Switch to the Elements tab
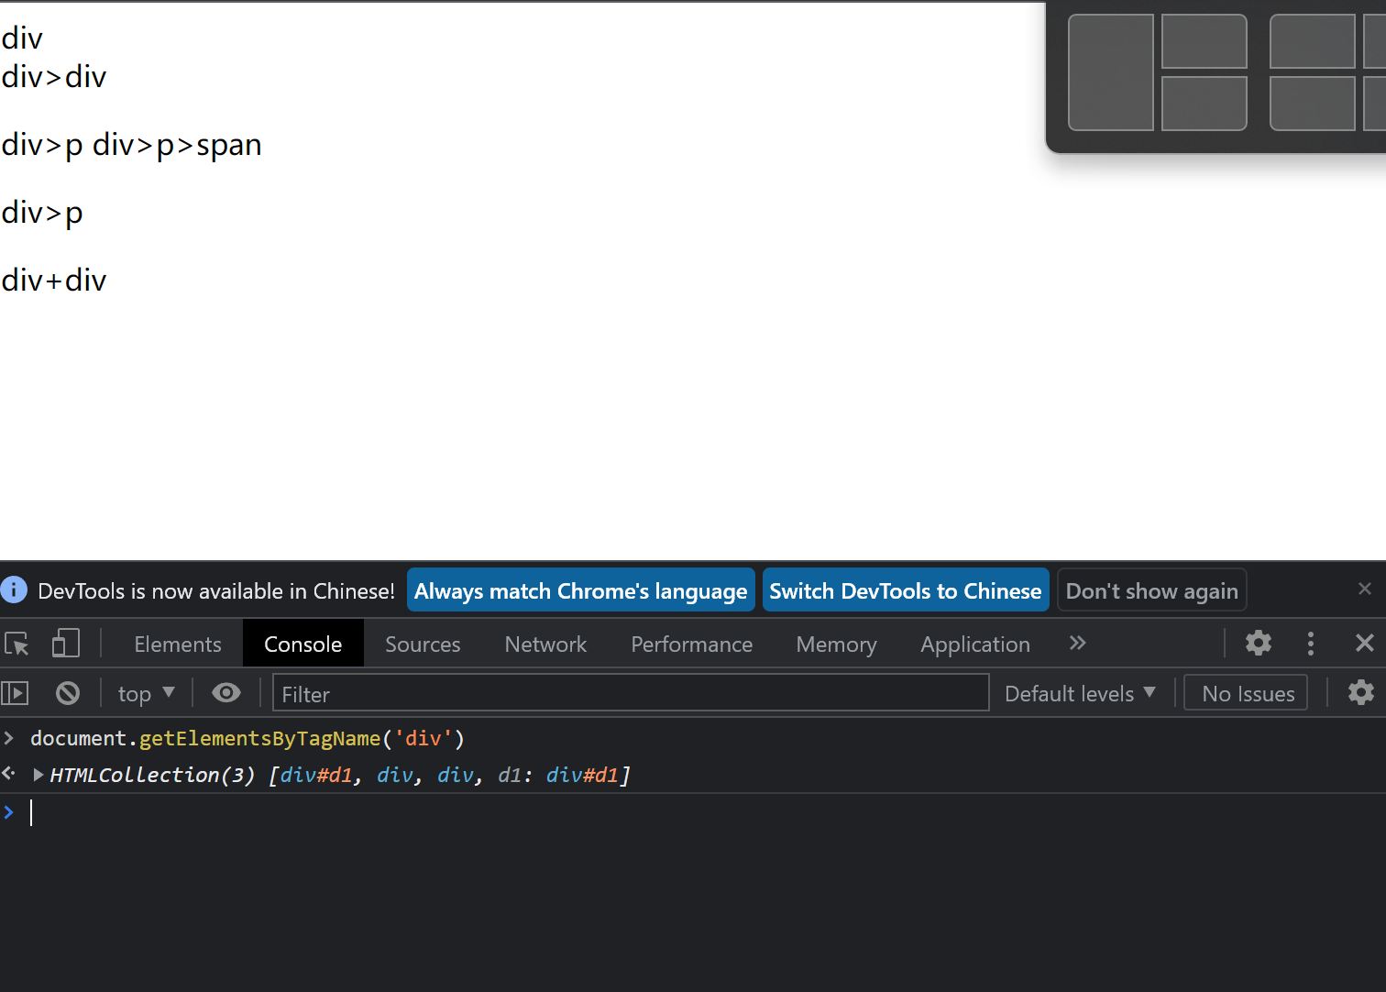The image size is (1386, 992). pos(178,645)
